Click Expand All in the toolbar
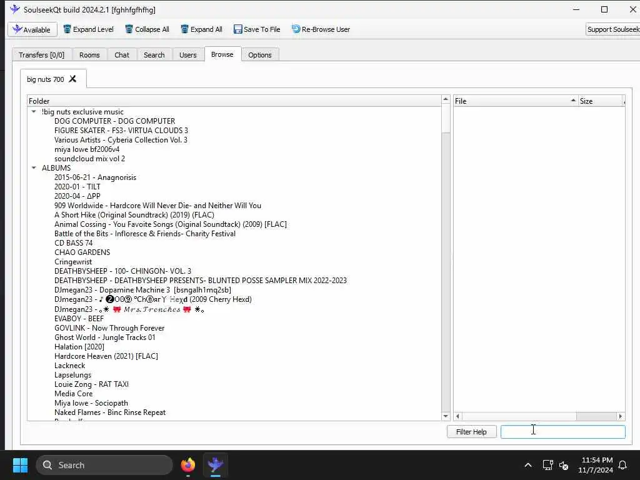The height and width of the screenshot is (480, 640). coord(202,29)
